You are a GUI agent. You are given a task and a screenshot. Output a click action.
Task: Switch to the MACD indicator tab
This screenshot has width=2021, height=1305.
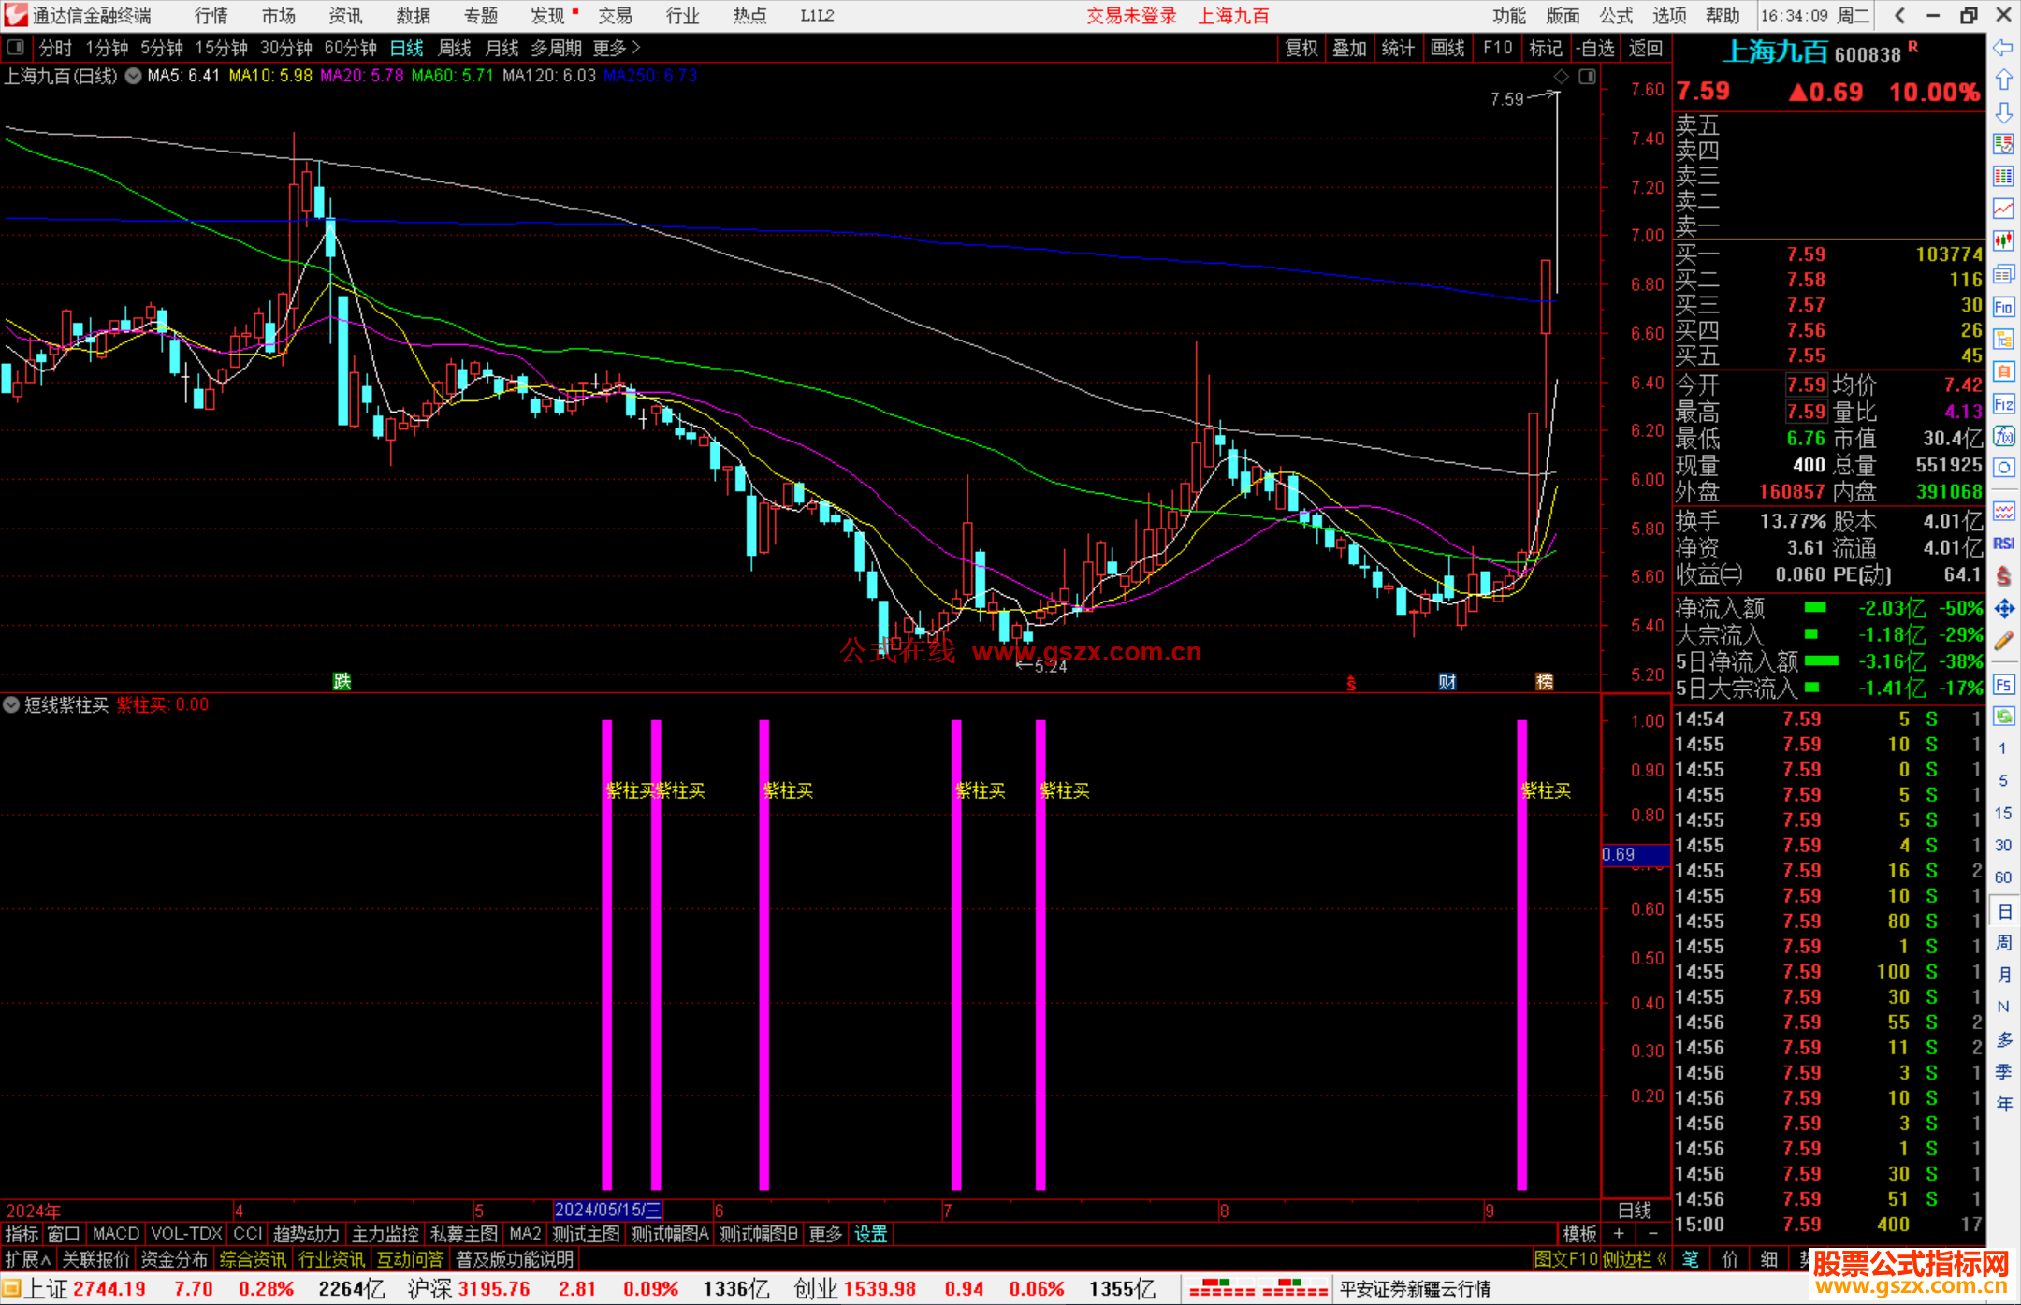[x=116, y=1234]
